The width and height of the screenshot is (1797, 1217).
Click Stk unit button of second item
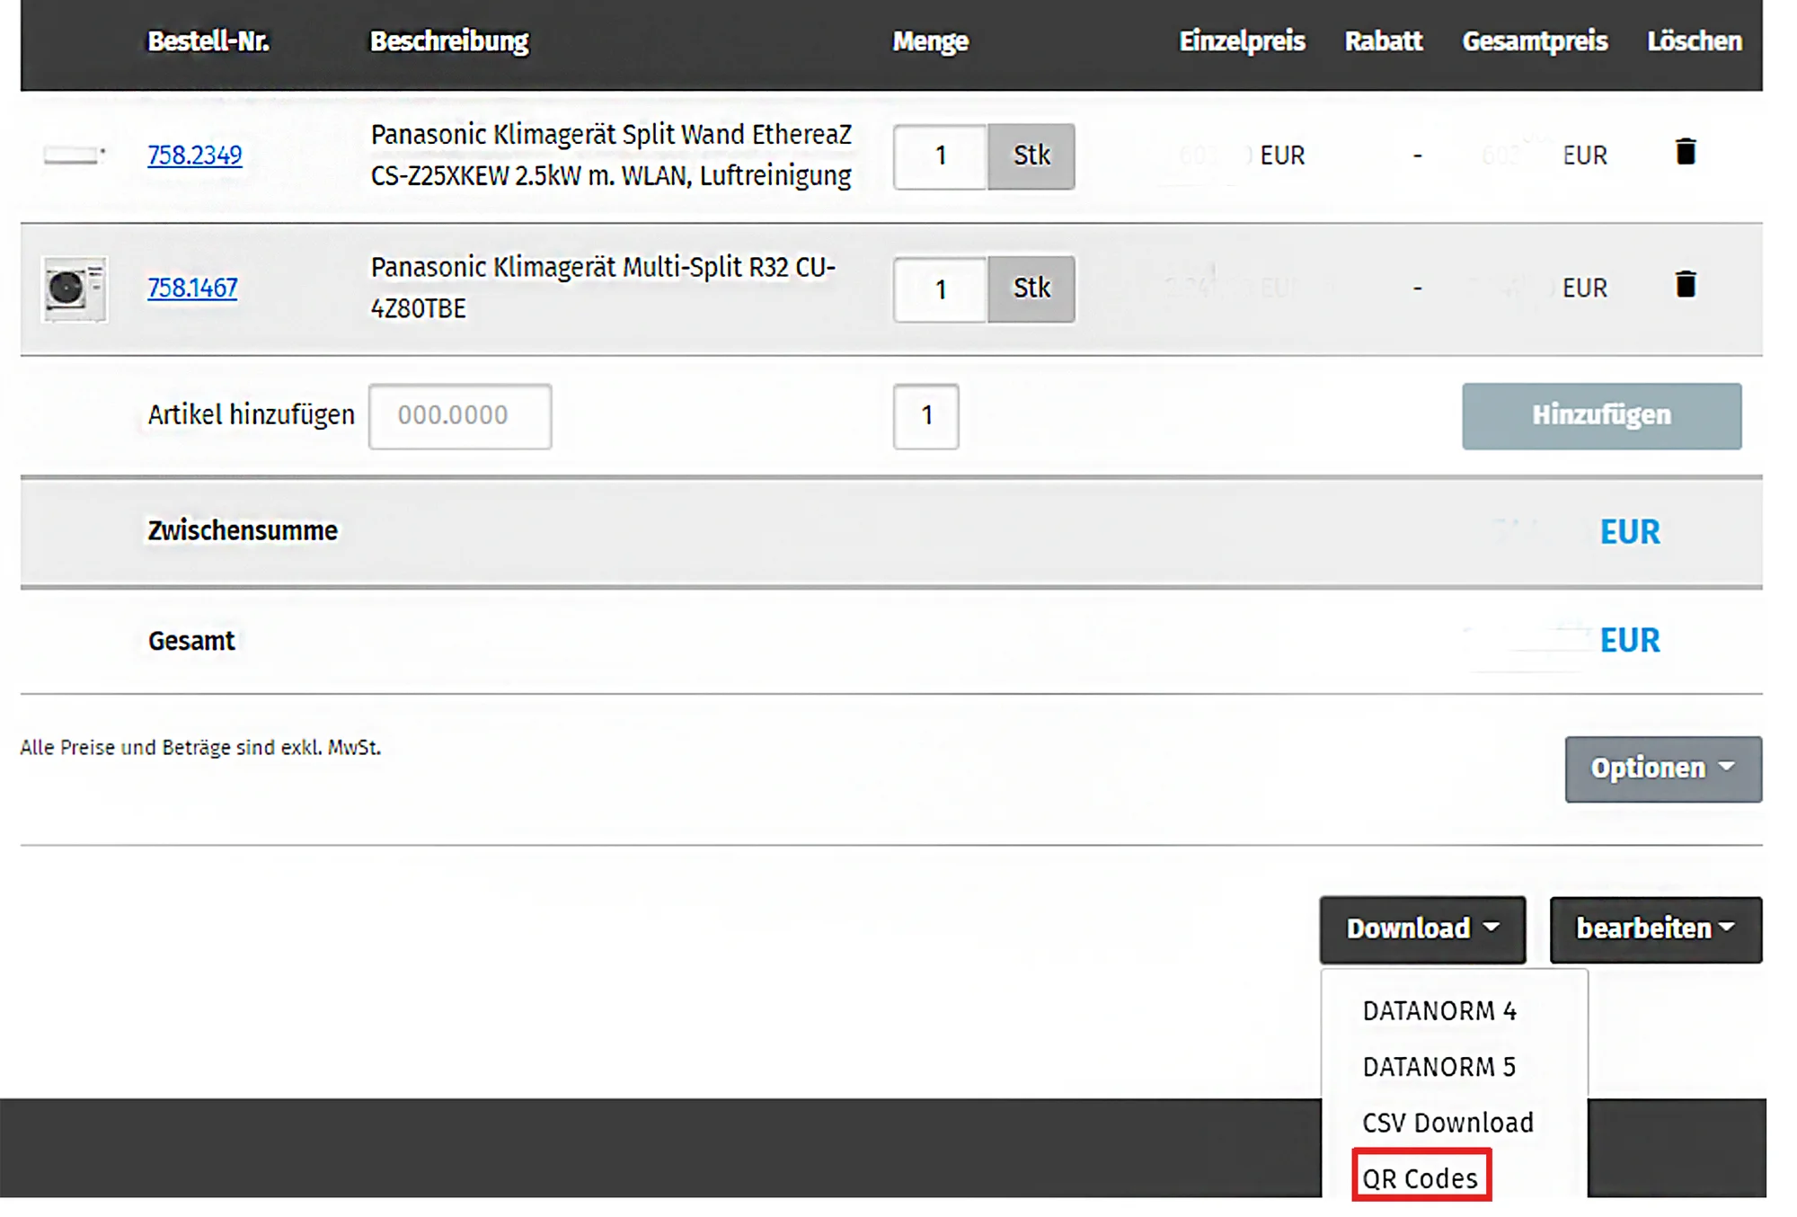pos(1031,289)
